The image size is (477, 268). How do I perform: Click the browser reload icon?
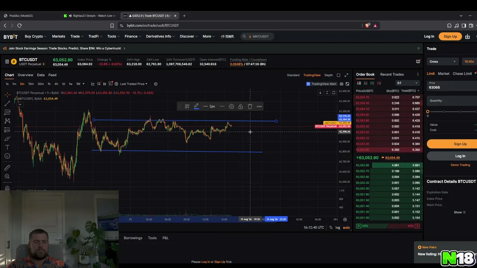click(x=19, y=25)
